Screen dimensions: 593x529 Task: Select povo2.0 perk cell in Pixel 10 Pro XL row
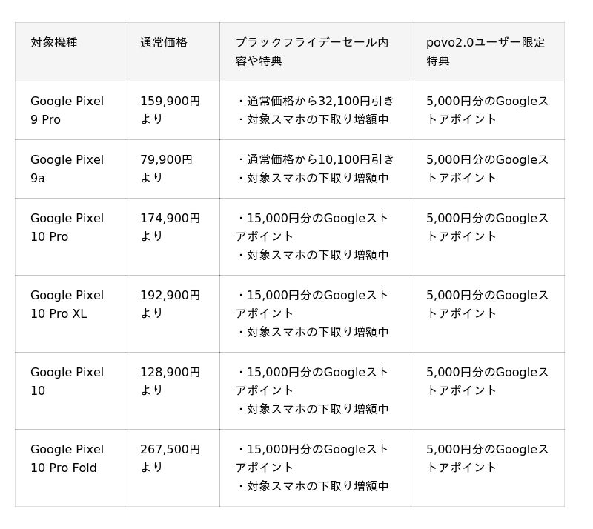click(x=487, y=305)
